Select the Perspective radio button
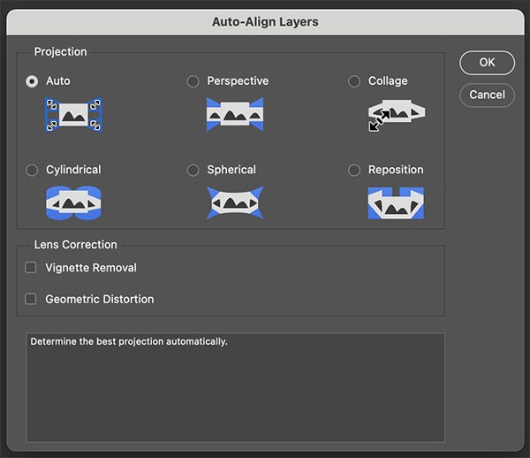 point(193,81)
